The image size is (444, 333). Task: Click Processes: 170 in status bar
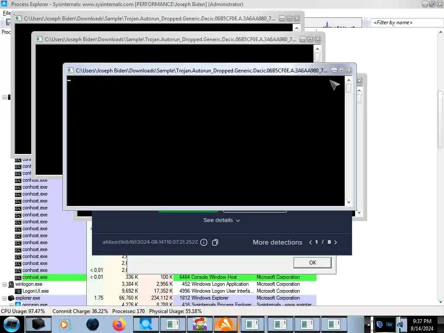tap(128, 311)
